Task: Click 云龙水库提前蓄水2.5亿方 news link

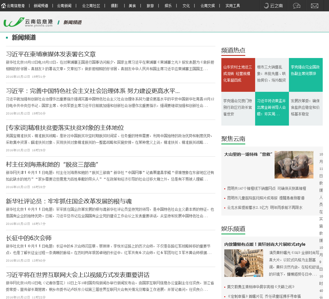Action: point(264,208)
